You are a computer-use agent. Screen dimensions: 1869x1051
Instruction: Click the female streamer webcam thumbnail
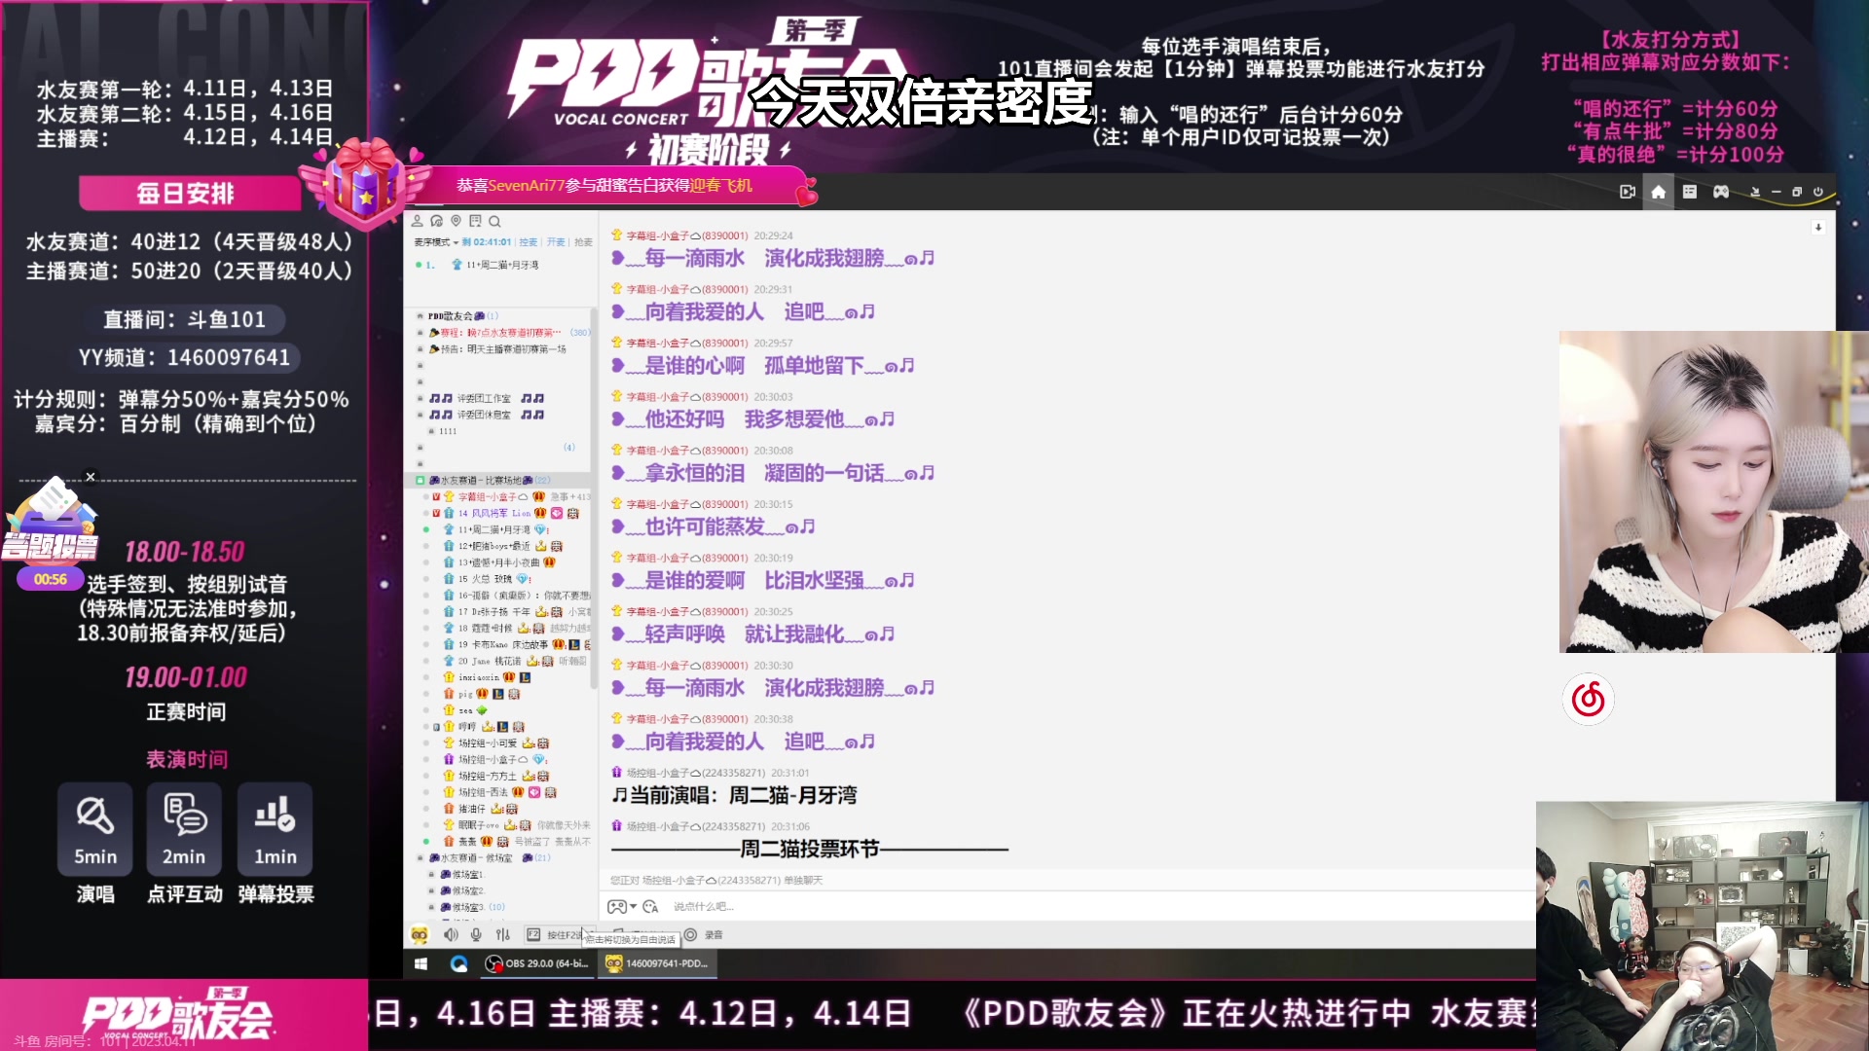pyautogui.click(x=1713, y=491)
